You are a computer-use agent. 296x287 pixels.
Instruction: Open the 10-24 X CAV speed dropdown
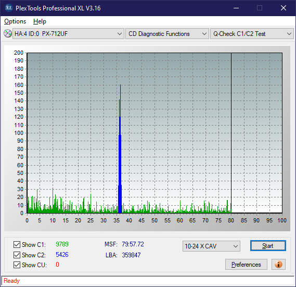pyautogui.click(x=211, y=246)
